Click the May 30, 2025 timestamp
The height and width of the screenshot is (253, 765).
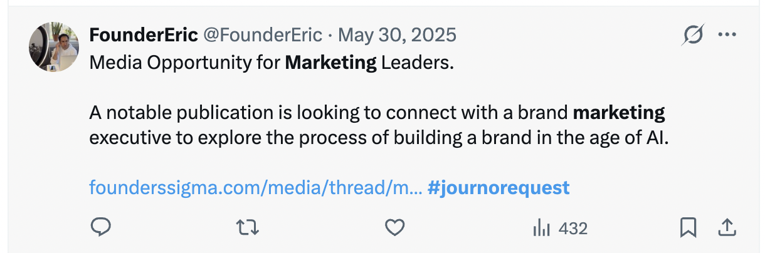397,35
